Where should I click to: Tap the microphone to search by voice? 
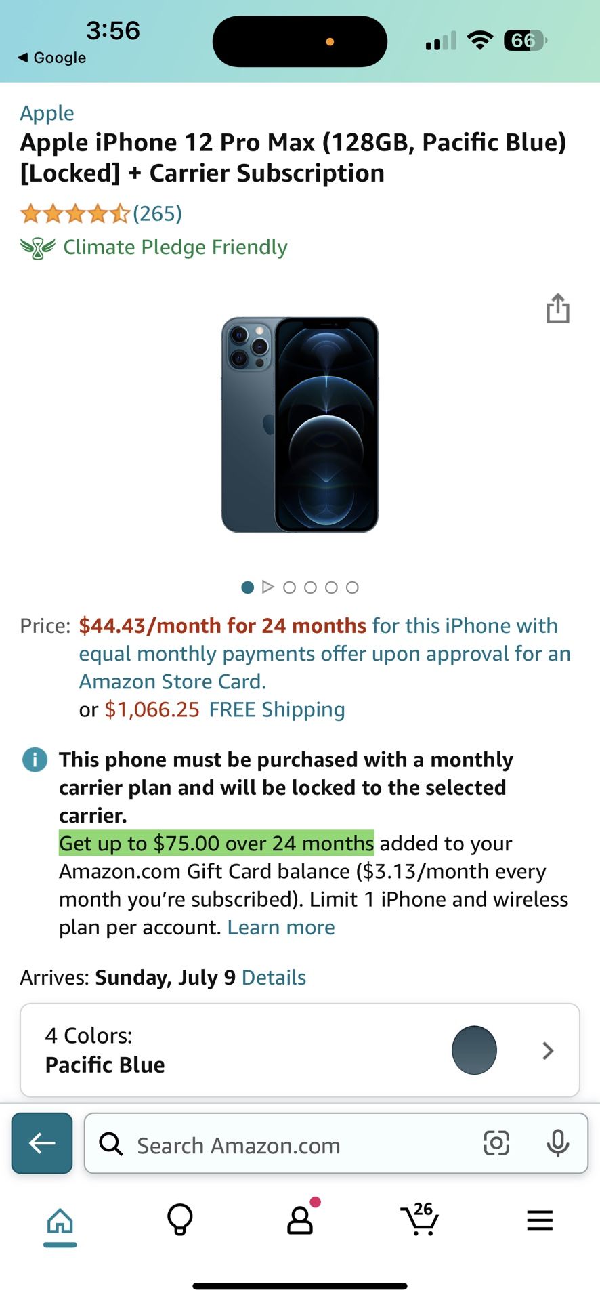tap(557, 1144)
